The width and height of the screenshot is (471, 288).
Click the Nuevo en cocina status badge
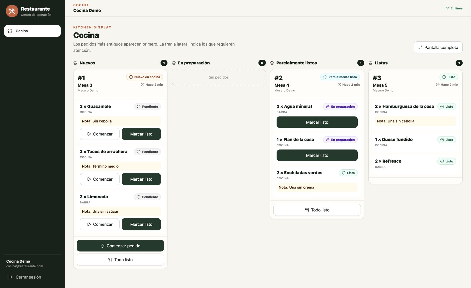145,77
